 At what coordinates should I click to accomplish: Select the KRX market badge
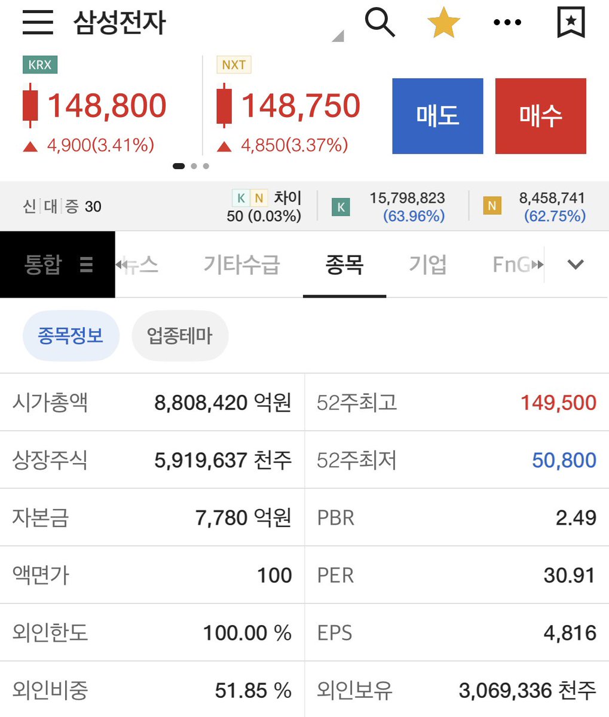click(39, 65)
